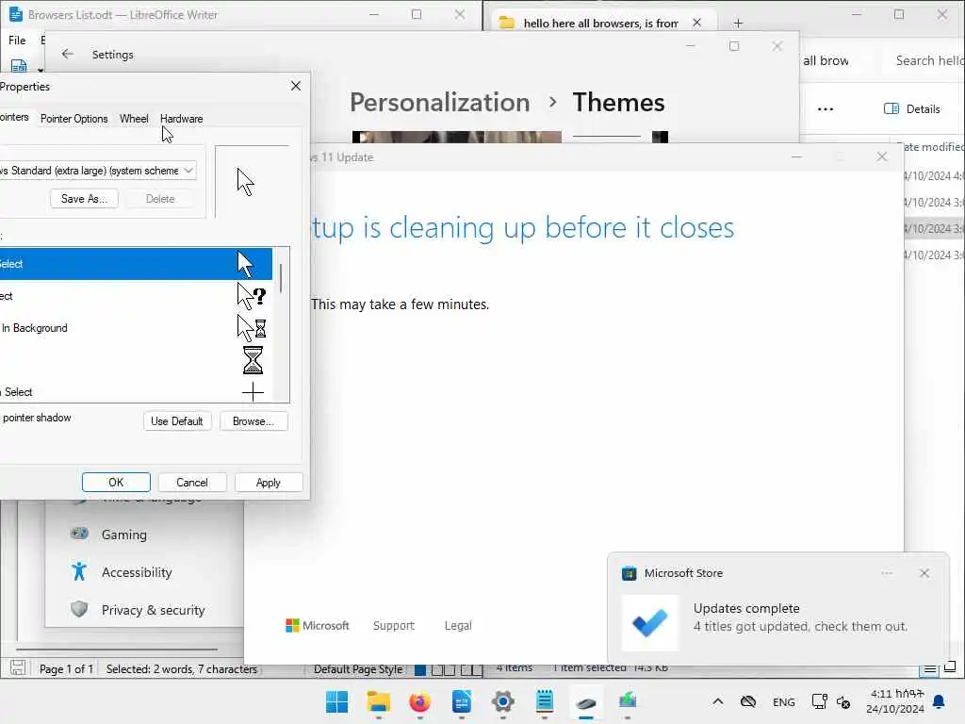Screen dimensions: 965x724
Task: Click Cancel in Mouse Properties
Action: (192, 482)
